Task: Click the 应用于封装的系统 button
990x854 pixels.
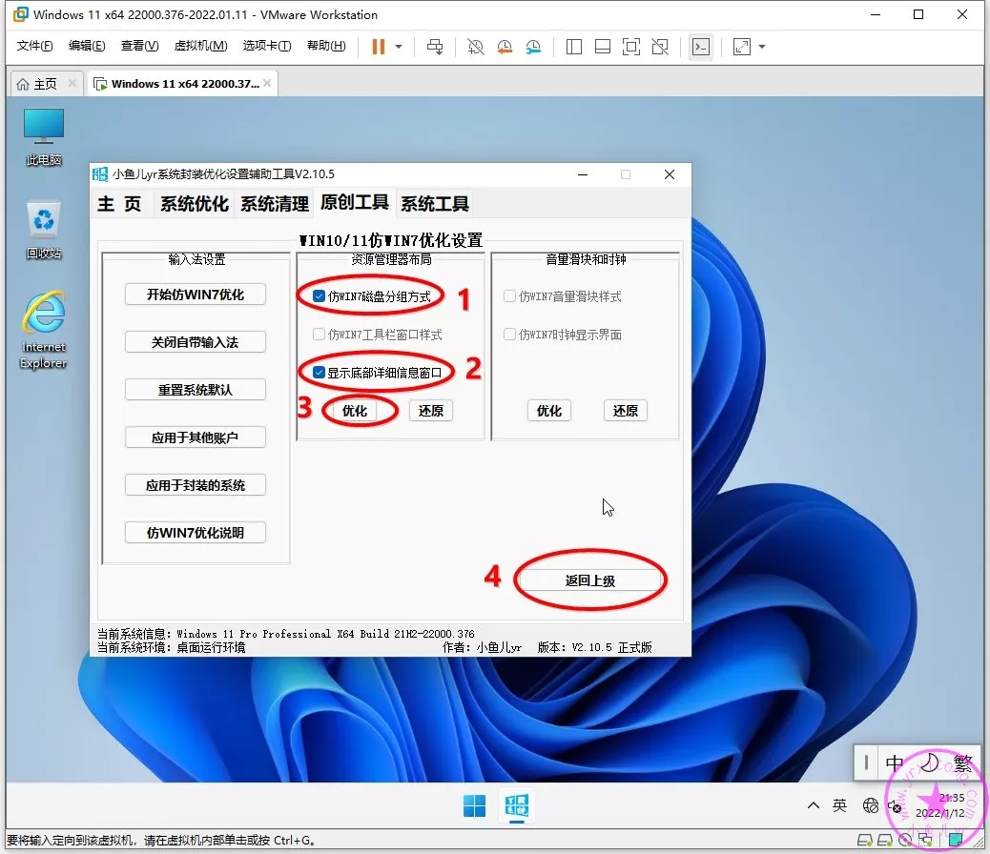Action: click(196, 485)
